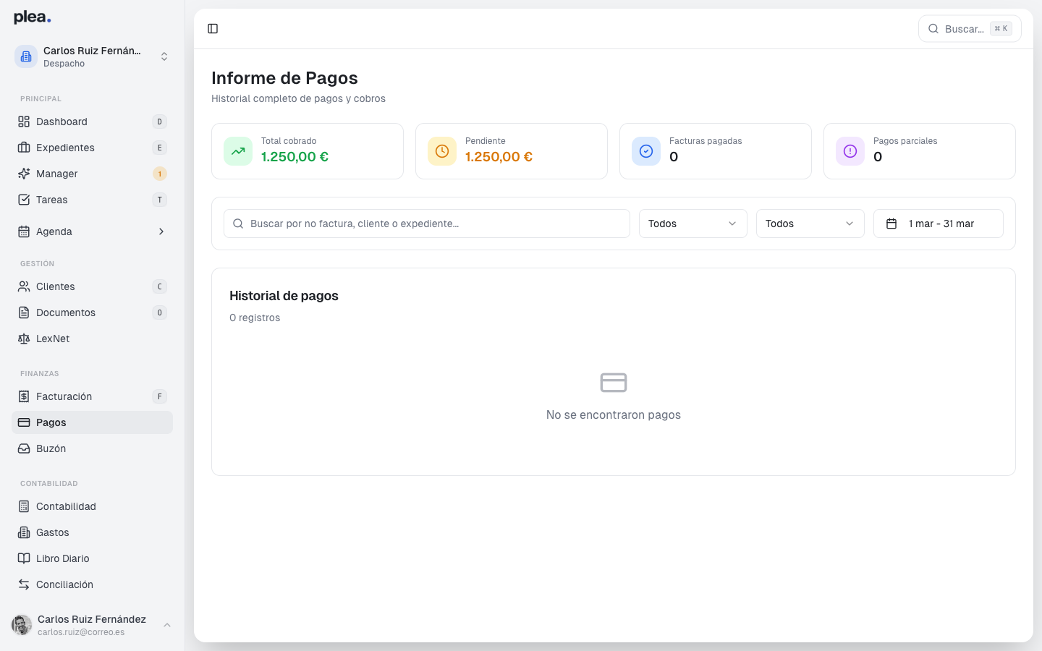Click the Facturación receipt icon
The width and height of the screenshot is (1042, 651).
point(24,396)
